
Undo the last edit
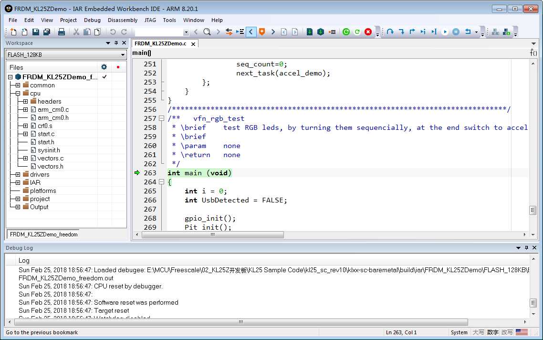[113, 32]
